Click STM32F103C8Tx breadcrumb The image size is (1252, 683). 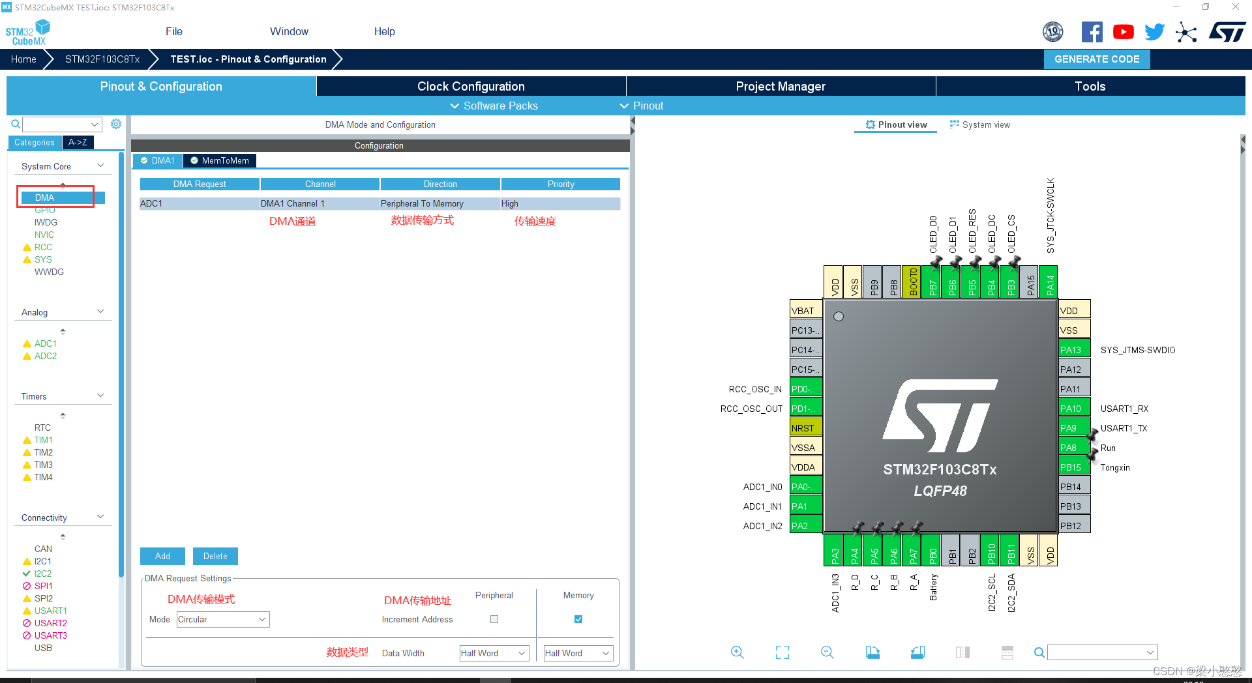(102, 59)
